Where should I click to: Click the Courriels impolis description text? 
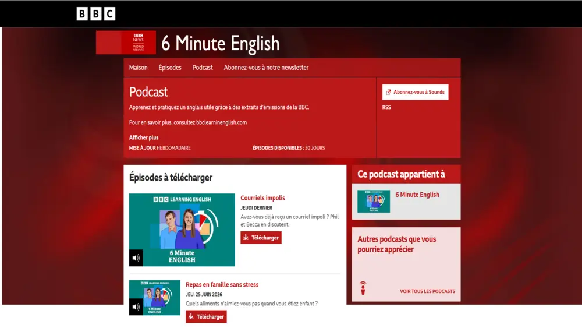click(289, 221)
